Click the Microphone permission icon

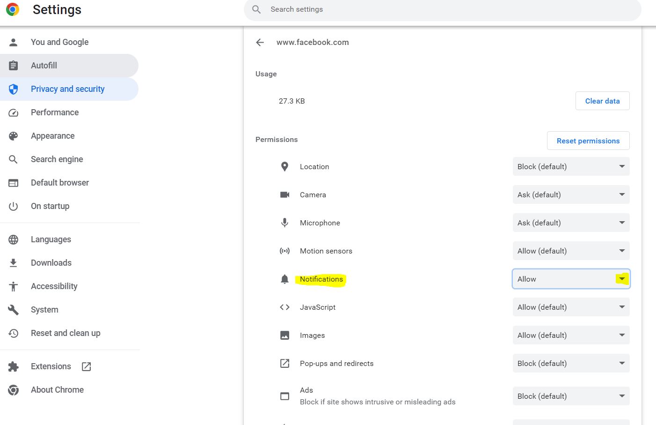pos(284,223)
